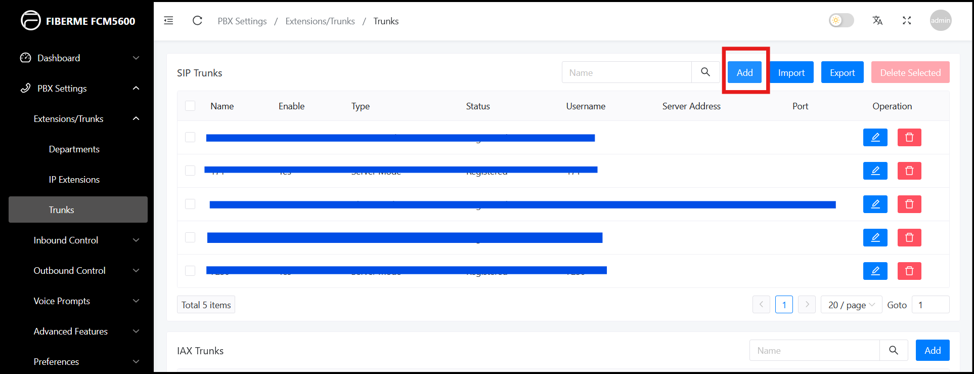Screen dimensions: 974x374
Task: Click the Export button
Action: [x=843, y=72]
